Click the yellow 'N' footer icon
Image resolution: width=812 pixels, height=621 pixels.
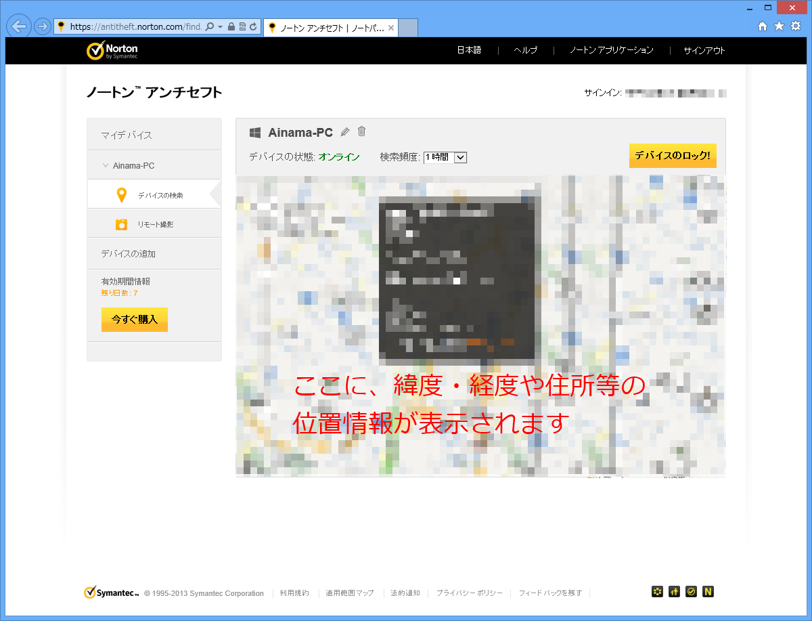708,592
